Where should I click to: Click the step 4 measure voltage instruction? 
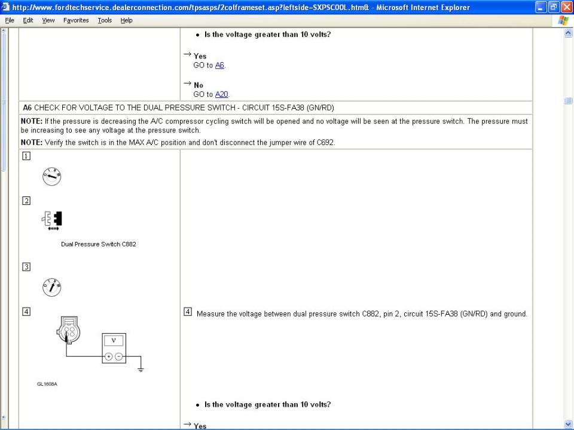[x=362, y=314]
